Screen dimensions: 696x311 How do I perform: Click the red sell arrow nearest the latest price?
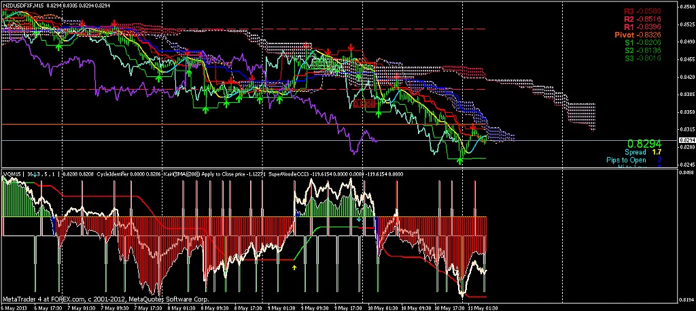474,128
